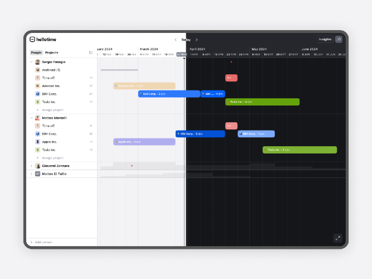The image size is (372, 279).
Task: Select Matteo's IBM Corp. 5 d/w bar
Action: coord(200,134)
